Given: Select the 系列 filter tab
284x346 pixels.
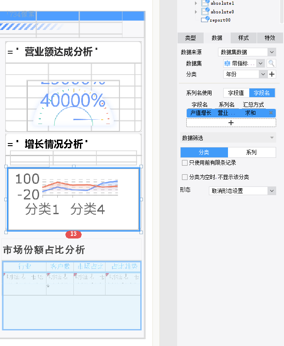Looking at the screenshot, I should pyautogui.click(x=252, y=152).
